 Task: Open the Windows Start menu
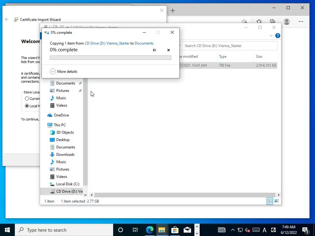(x=7, y=230)
